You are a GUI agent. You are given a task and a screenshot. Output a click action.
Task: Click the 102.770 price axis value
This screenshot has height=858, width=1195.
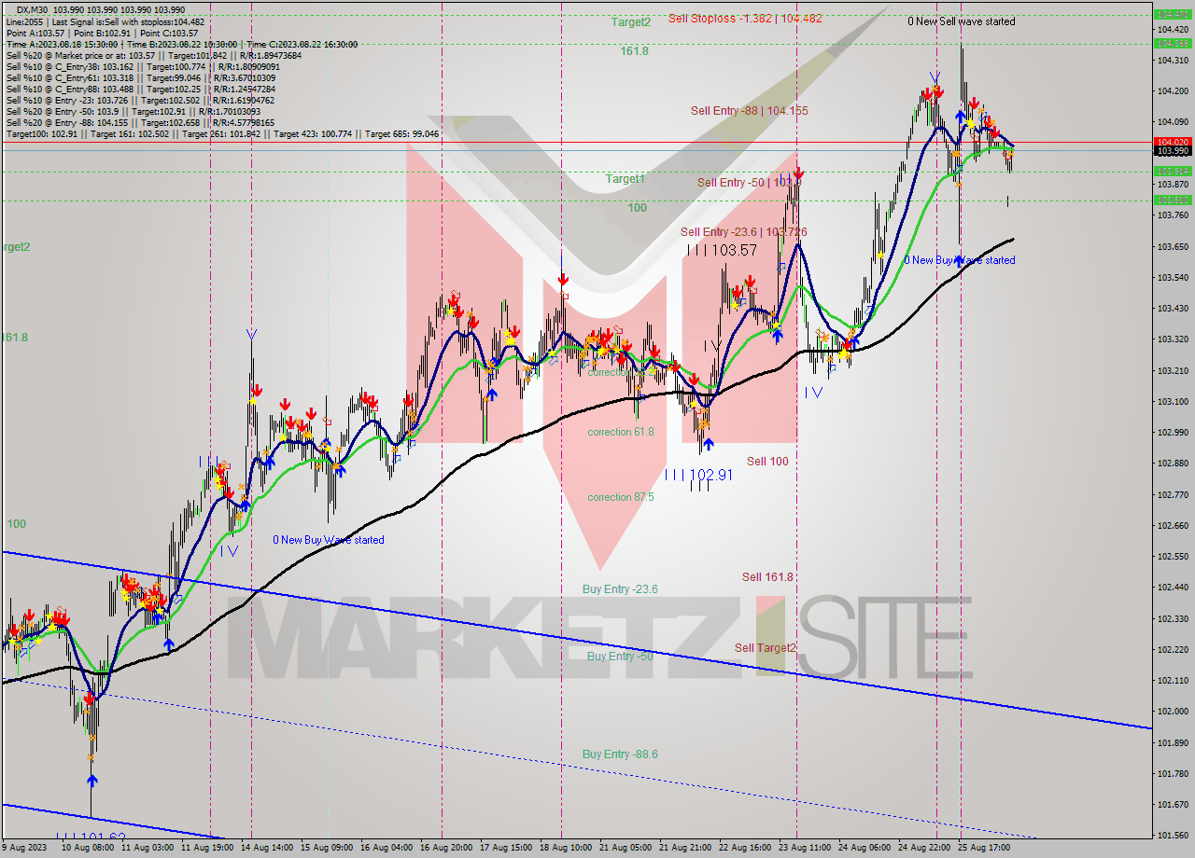1173,494
